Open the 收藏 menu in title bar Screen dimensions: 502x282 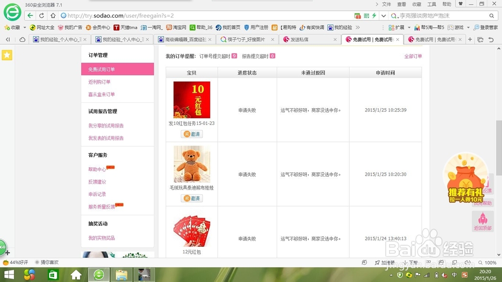tap(417, 4)
